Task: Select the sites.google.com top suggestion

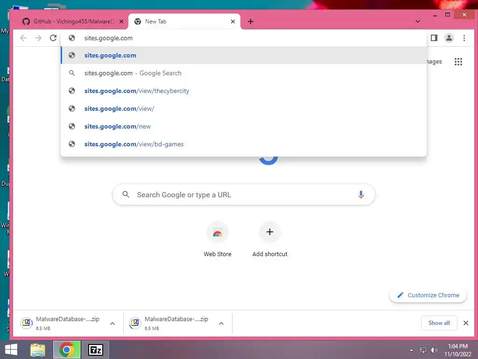Action: coord(244,55)
